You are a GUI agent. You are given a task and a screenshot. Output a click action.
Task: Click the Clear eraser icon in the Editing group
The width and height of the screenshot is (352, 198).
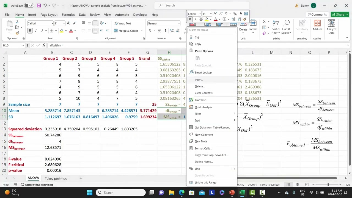pos(264,33)
